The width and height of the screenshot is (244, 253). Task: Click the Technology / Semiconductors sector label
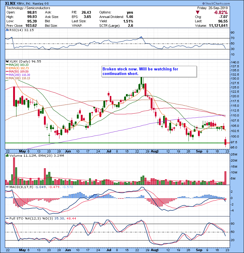[28, 8]
